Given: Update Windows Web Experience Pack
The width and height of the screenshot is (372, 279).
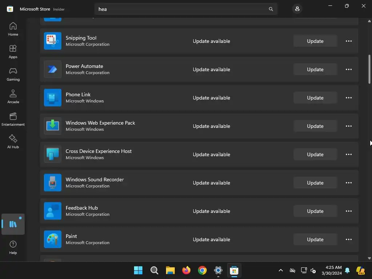Looking at the screenshot, I should point(315,126).
